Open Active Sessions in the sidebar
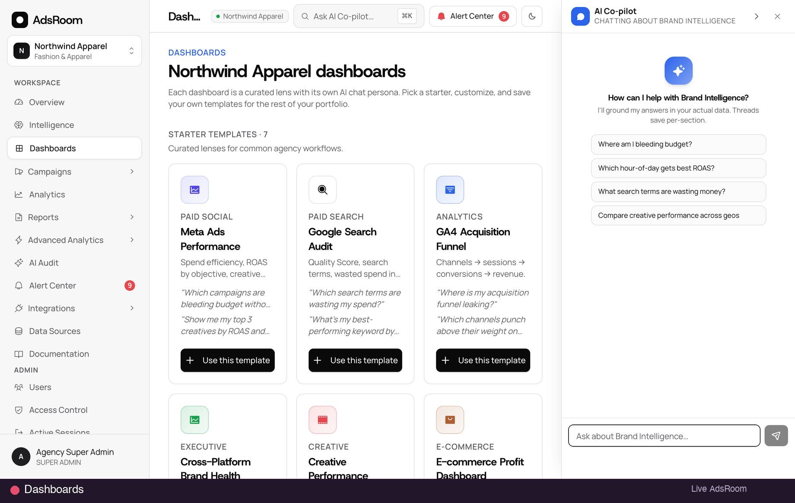This screenshot has width=795, height=503. click(x=74, y=431)
